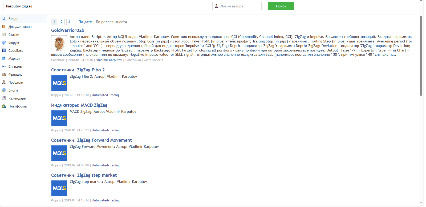
Task: Sort results По релевантности
Action: coord(111,22)
